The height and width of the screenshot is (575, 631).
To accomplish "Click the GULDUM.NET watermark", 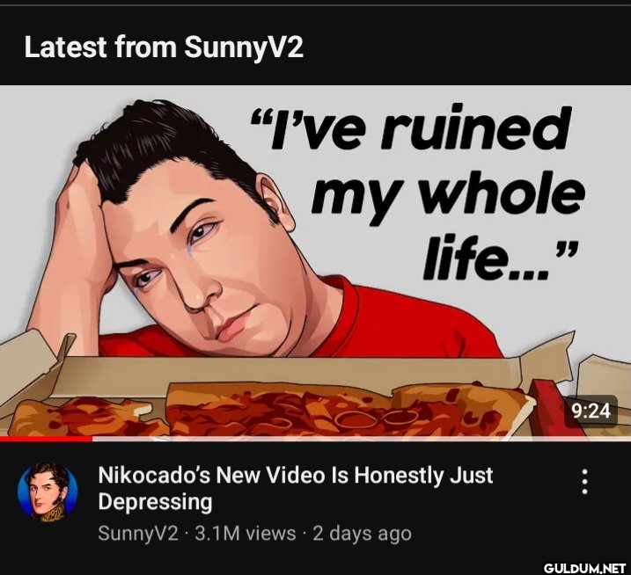I will [584, 568].
